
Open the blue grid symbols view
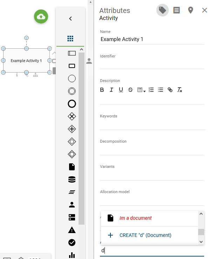70,39
